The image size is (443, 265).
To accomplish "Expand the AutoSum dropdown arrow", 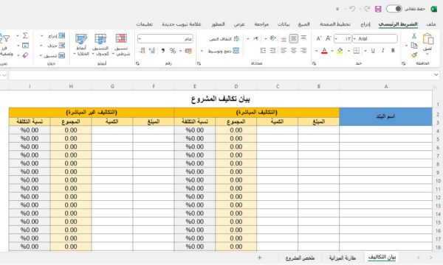I will 18,36.
